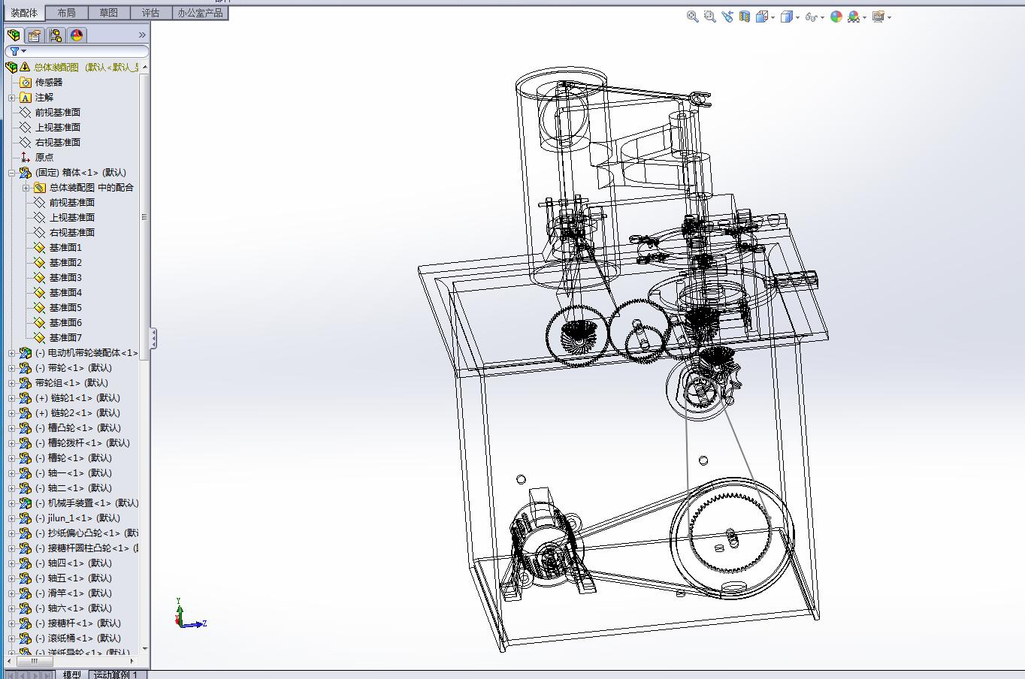
Task: Click the Zoom to Fit icon
Action: [x=692, y=17]
